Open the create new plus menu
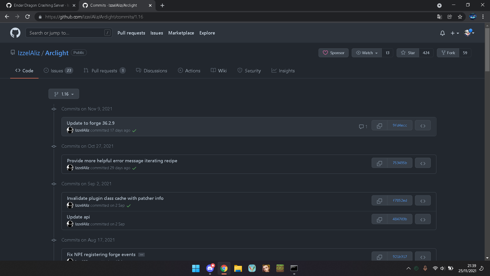The width and height of the screenshot is (490, 276). (455, 33)
